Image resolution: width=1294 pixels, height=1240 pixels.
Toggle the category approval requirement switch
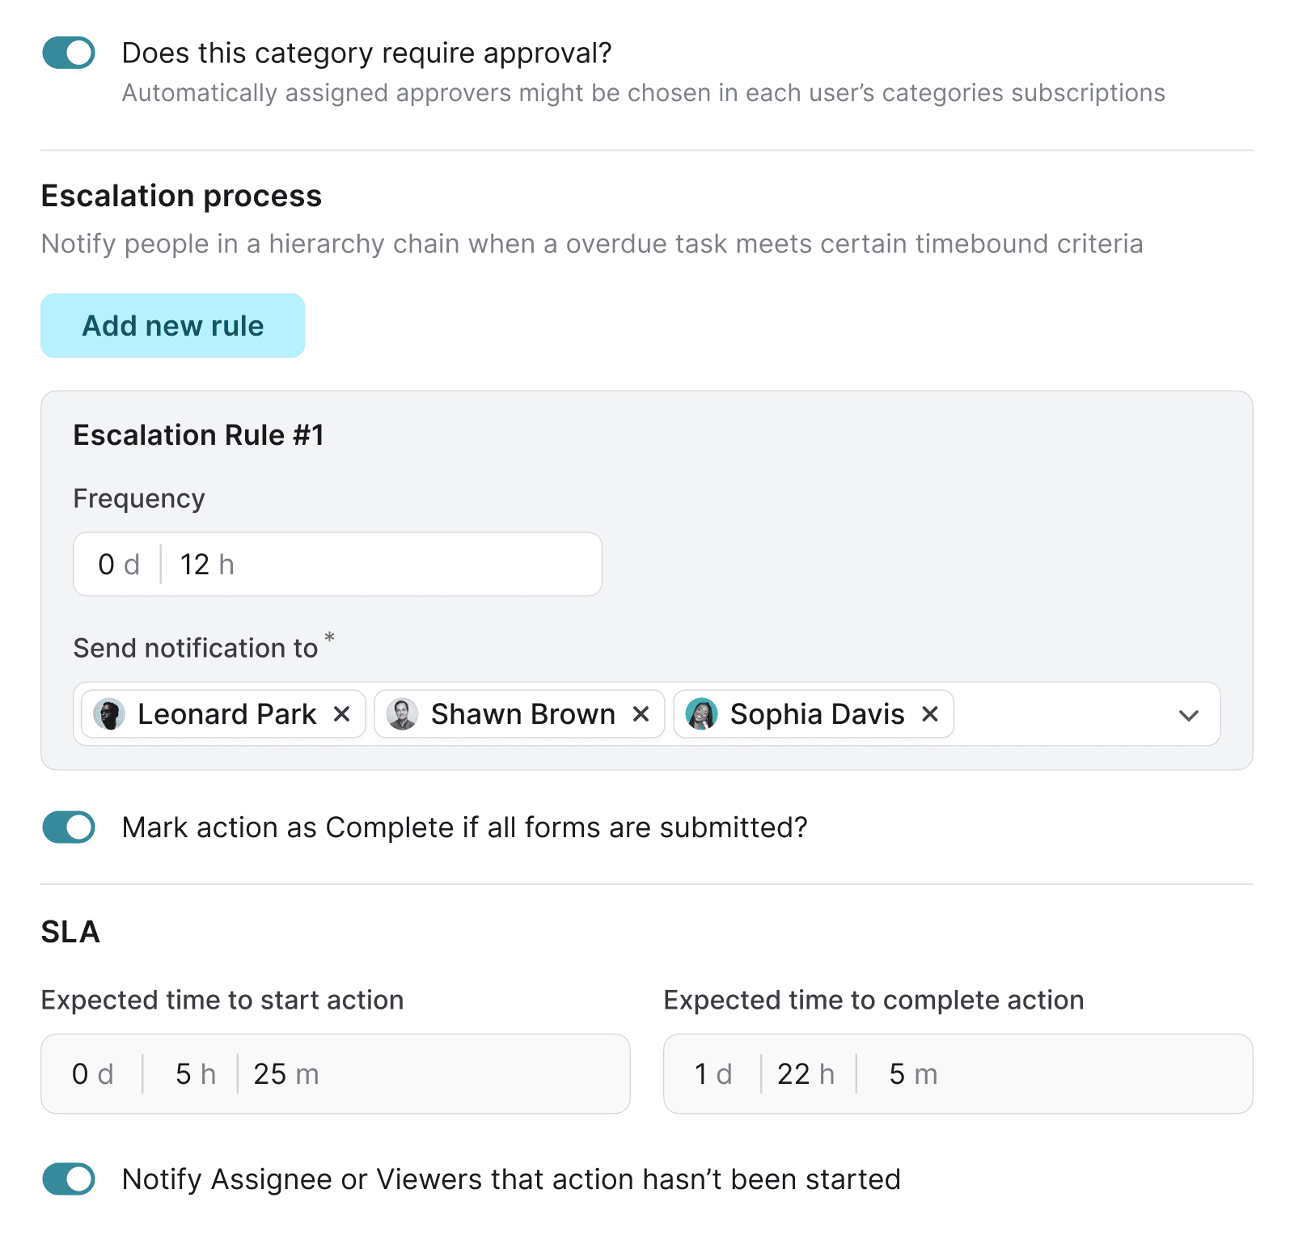pos(69,53)
